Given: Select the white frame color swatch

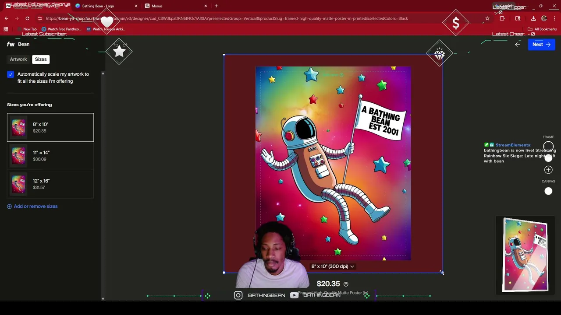Looking at the screenshot, I should 548,158.
